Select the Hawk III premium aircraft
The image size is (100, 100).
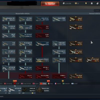click(x=76, y=19)
